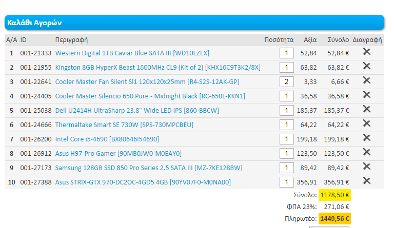
Task: Remove Kingston 8GB HyperX Beast from cart
Action: click(367, 66)
